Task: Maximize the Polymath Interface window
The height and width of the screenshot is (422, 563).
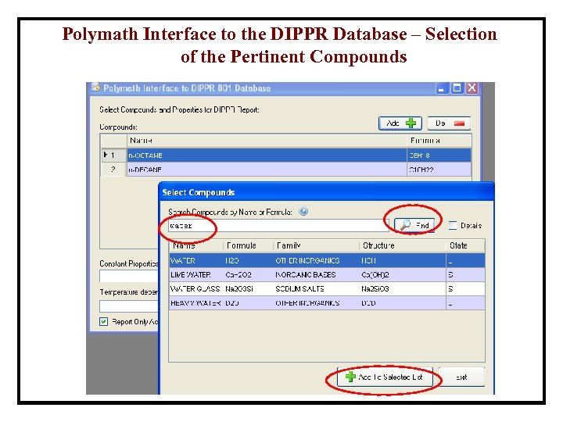Action: [x=457, y=88]
